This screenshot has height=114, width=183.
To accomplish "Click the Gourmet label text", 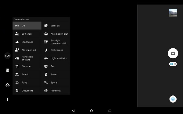I will (x=27, y=66).
